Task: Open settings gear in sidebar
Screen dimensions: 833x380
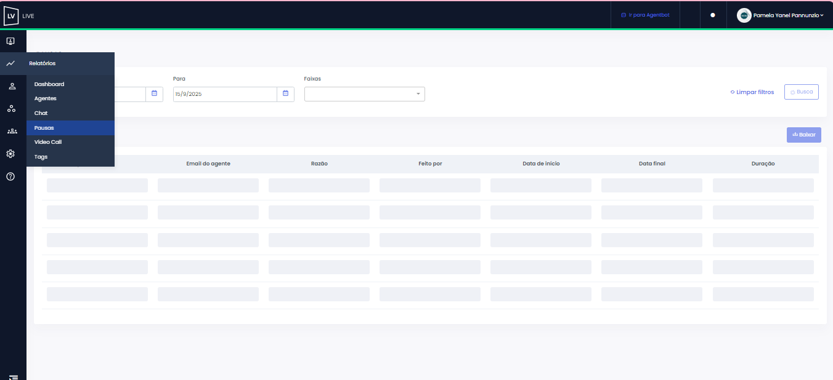Action: (10, 154)
